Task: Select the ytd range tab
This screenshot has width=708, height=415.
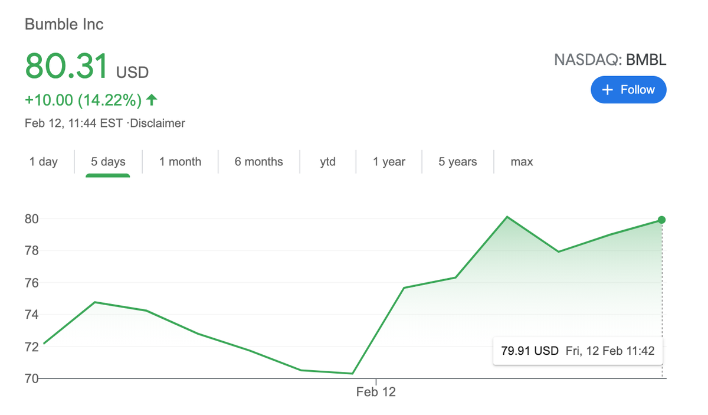Action: click(x=327, y=162)
